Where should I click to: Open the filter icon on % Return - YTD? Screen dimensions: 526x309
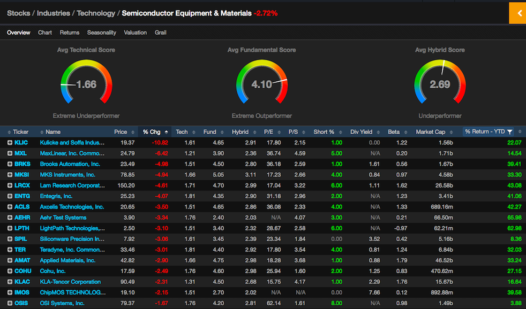(510, 132)
